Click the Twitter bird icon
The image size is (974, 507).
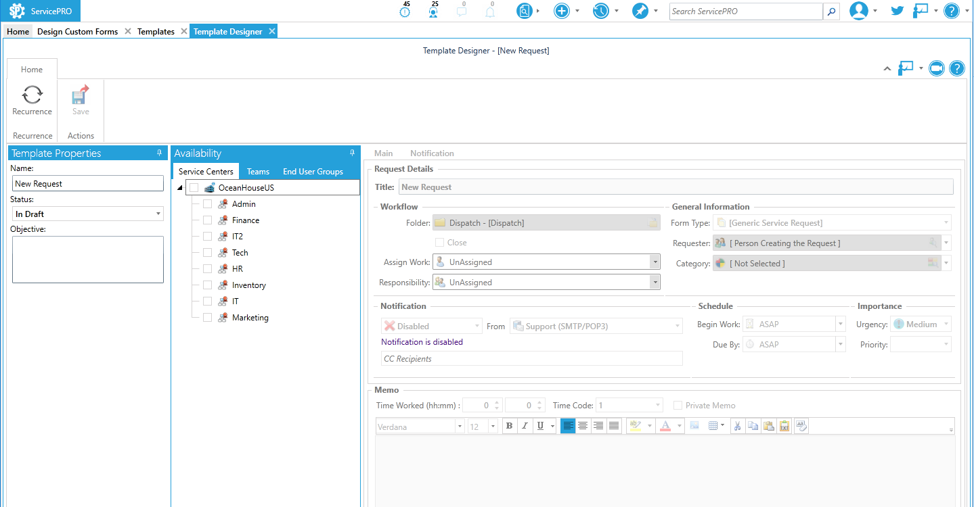coord(898,11)
